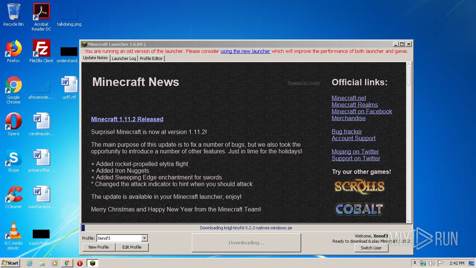Open the FileZilla Client shortcut

coord(41,51)
